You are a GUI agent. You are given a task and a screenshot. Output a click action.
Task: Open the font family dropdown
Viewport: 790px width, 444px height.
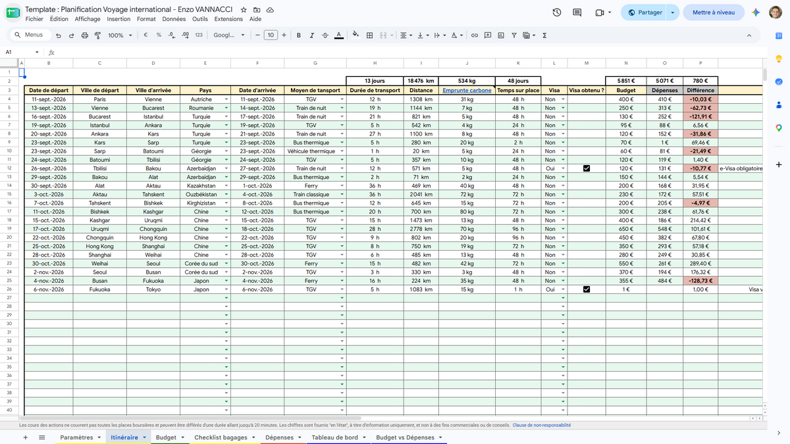tap(229, 36)
